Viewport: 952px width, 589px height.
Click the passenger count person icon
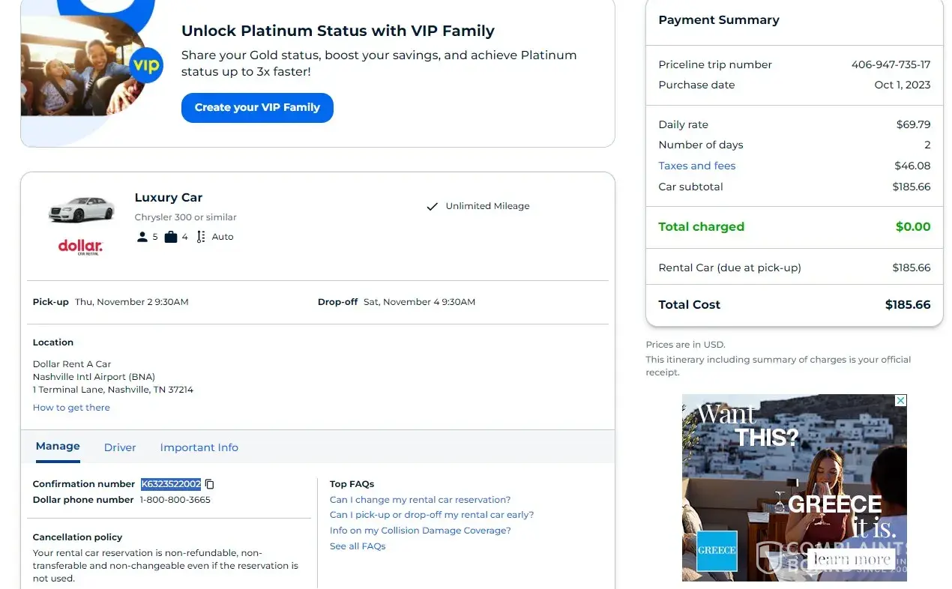[x=142, y=237]
